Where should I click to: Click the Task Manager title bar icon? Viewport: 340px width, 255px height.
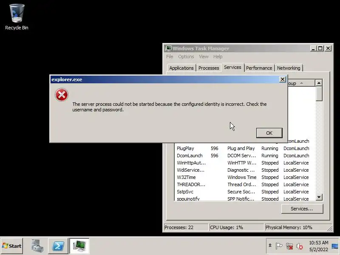[168, 48]
